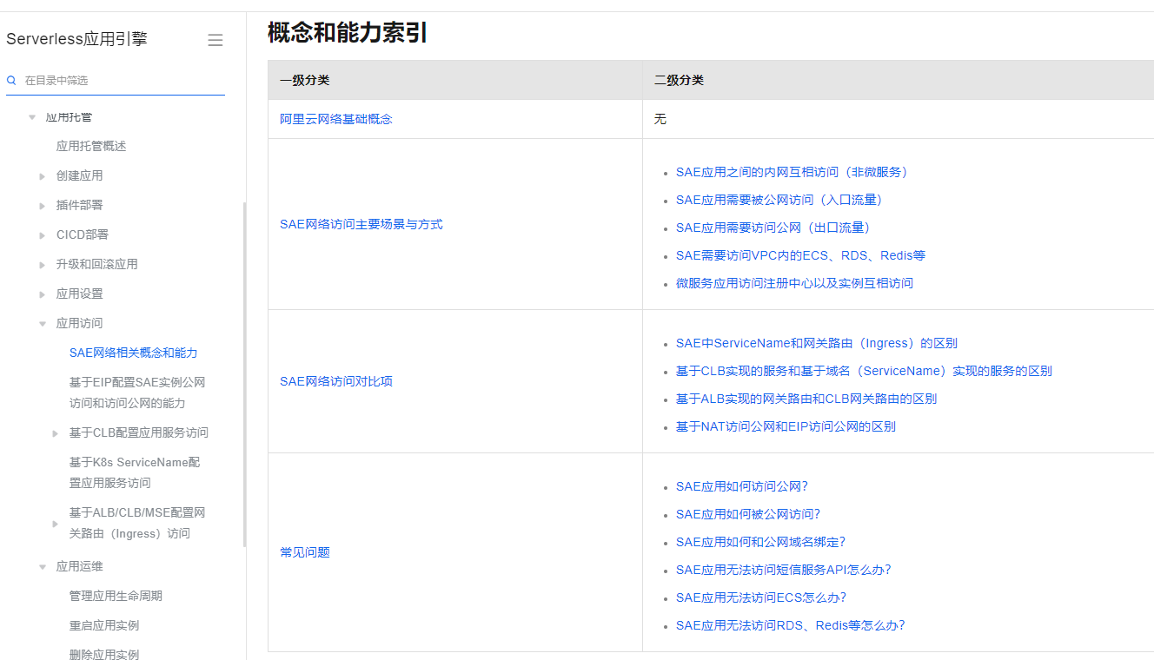1154x660 pixels.
Task: Click the Serverless应用引擎 sidebar title
Action: tap(77, 39)
